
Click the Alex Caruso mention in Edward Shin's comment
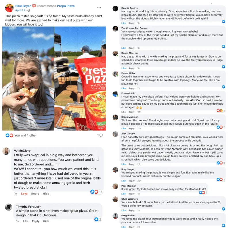click(198, 100)
